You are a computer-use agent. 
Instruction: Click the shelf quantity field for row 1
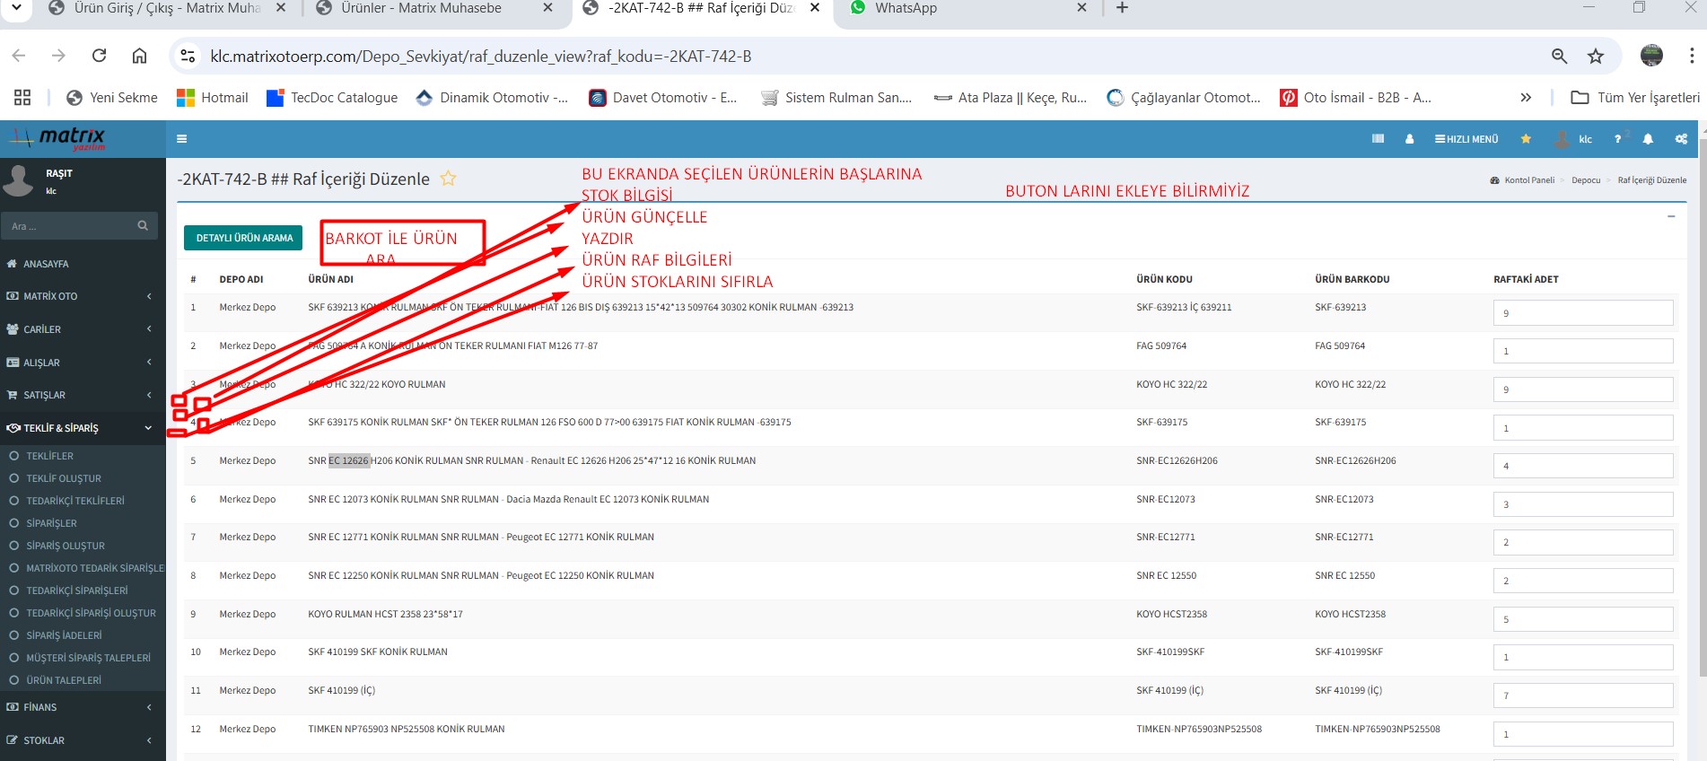[1582, 313]
